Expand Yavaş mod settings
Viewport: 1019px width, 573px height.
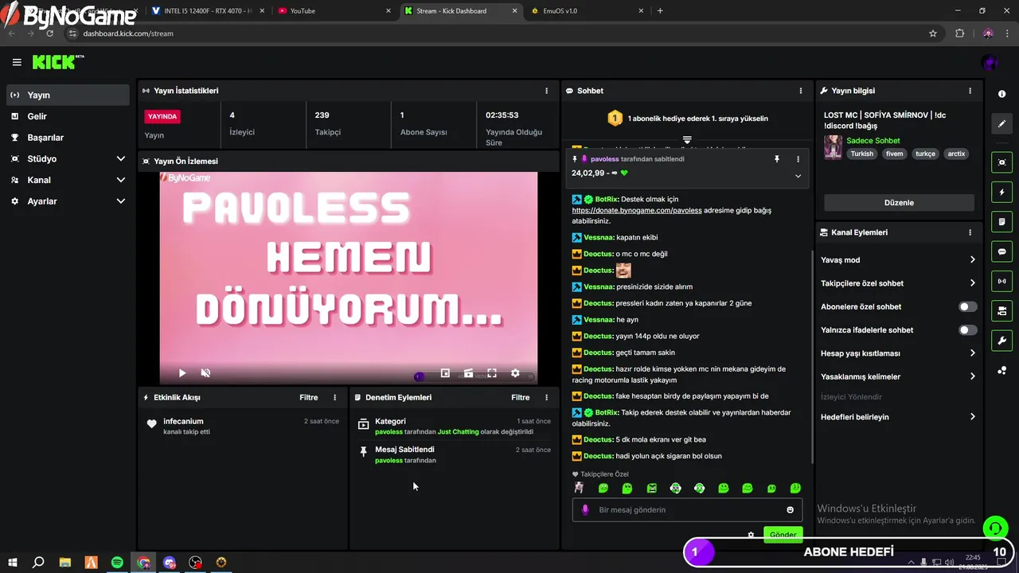pyautogui.click(x=898, y=260)
